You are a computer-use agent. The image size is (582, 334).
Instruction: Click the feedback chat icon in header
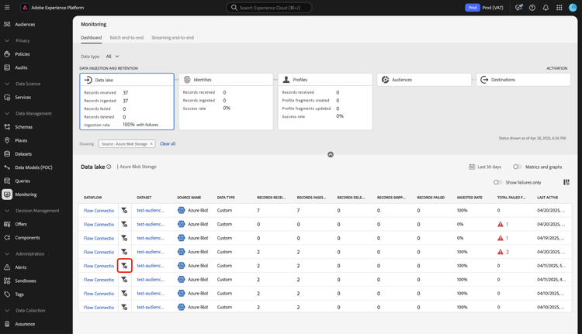pos(519,8)
